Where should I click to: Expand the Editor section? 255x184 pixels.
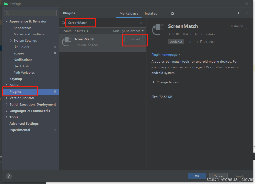(x=7, y=85)
